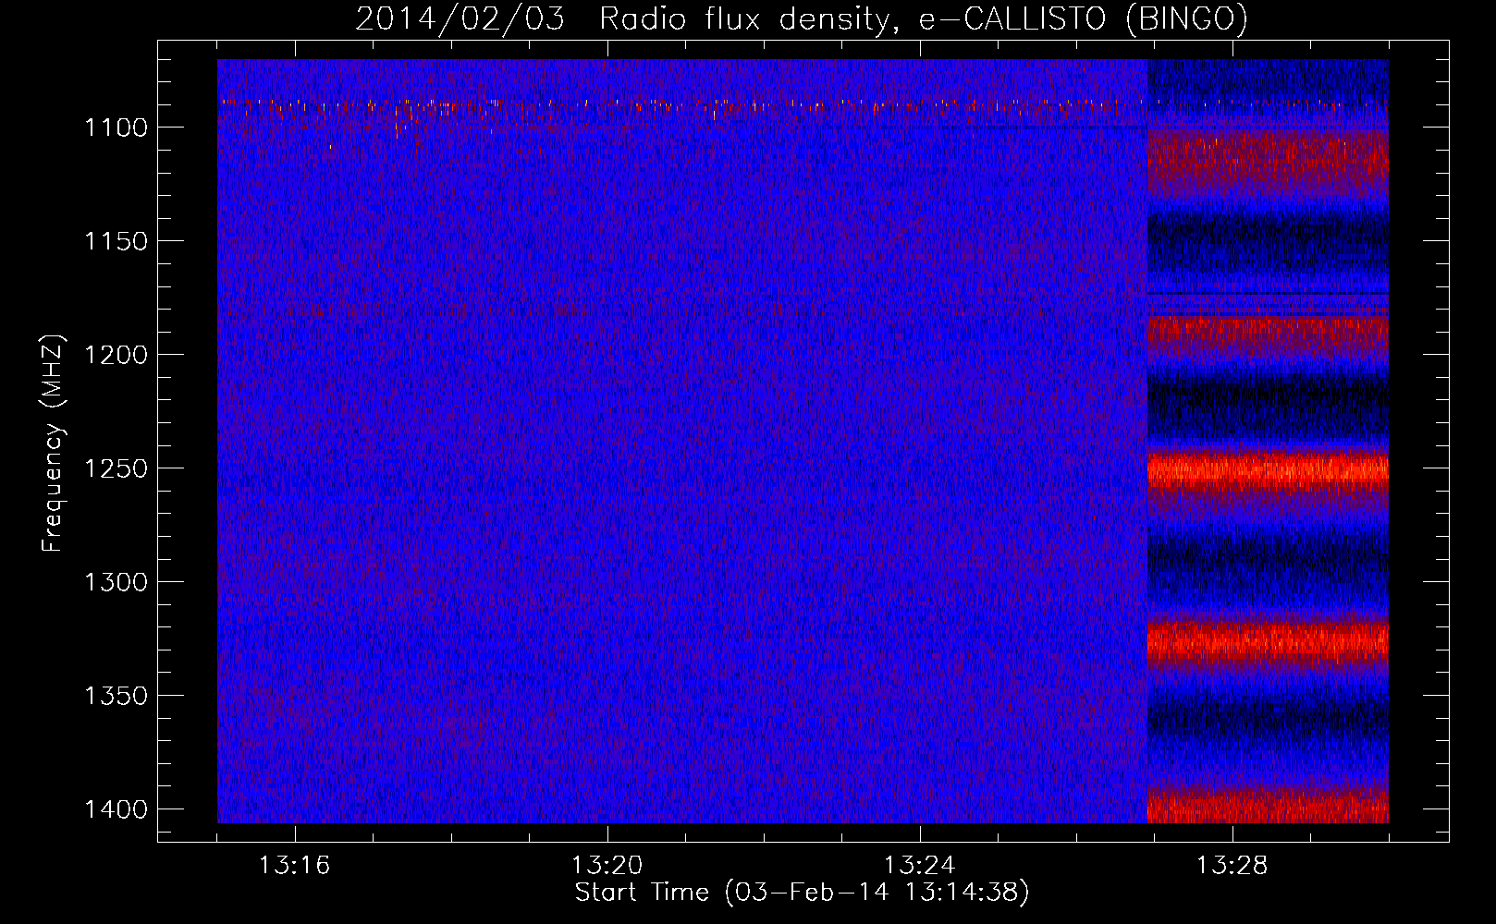The width and height of the screenshot is (1496, 924).
Task: Click the red band at 1400 MHz
Action: [x=1268, y=806]
